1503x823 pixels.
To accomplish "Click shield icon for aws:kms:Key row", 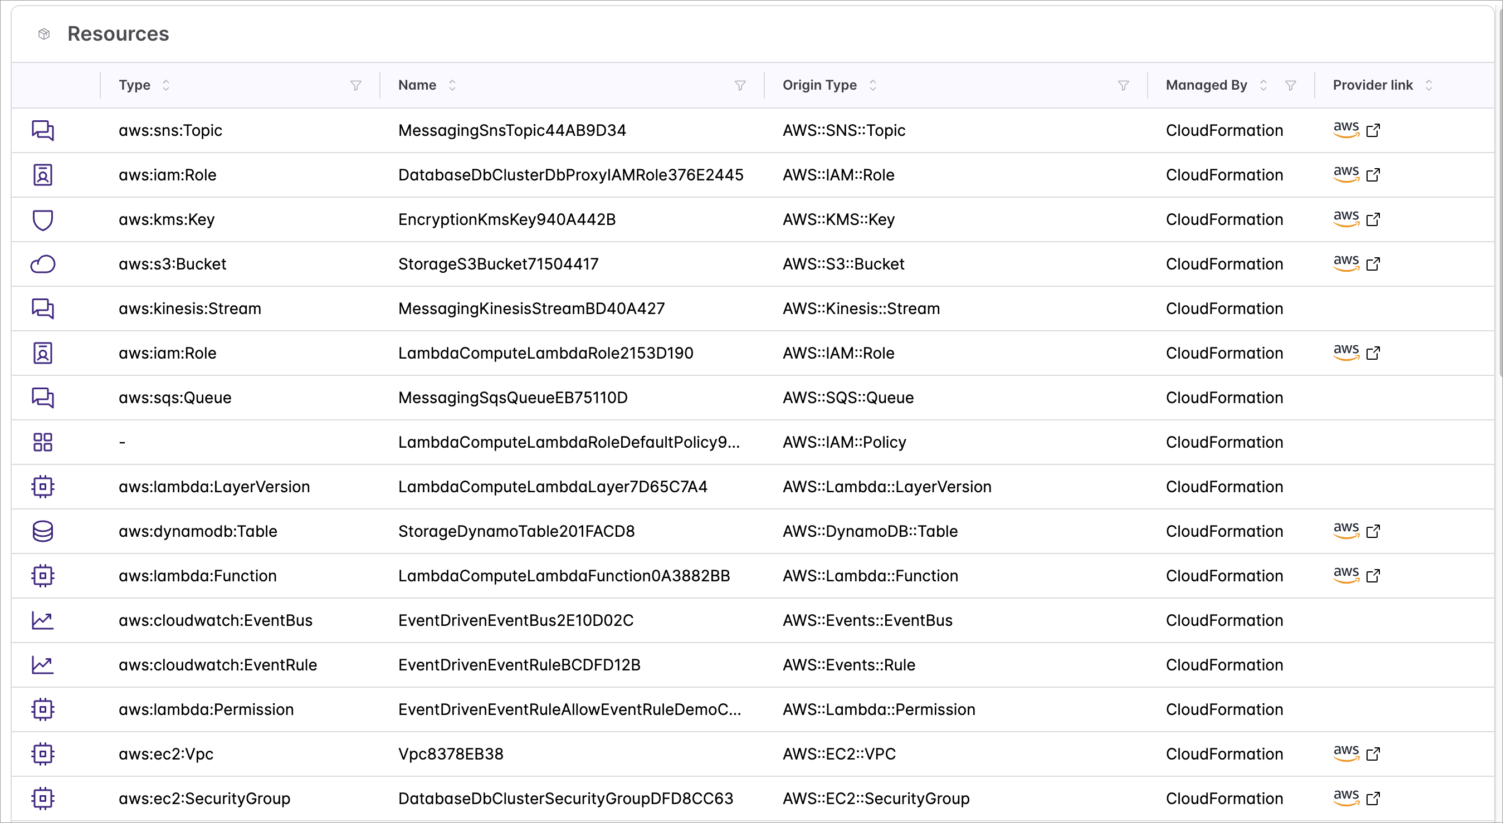I will [x=42, y=220].
